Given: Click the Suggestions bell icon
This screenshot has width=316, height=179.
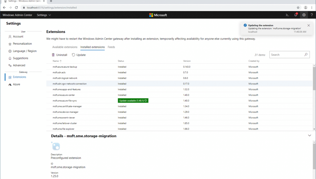Looking at the screenshot, I should (10, 58).
